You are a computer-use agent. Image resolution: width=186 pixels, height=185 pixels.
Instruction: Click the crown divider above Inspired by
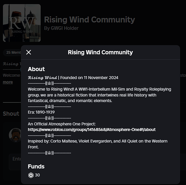[x=49, y=136]
